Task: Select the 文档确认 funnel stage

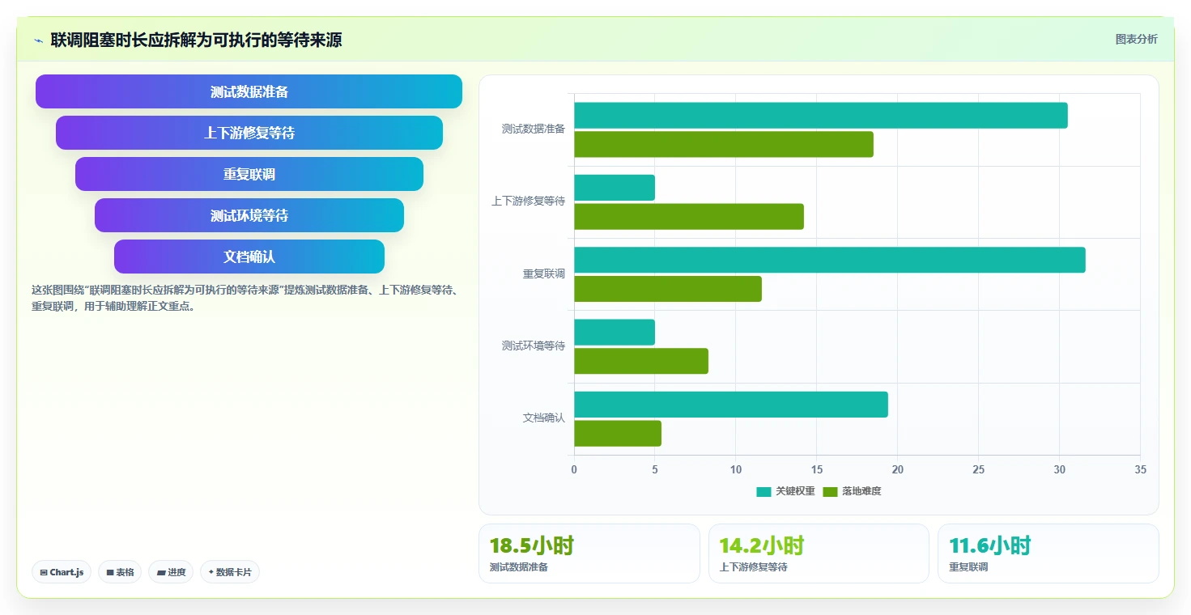Action: click(x=249, y=257)
